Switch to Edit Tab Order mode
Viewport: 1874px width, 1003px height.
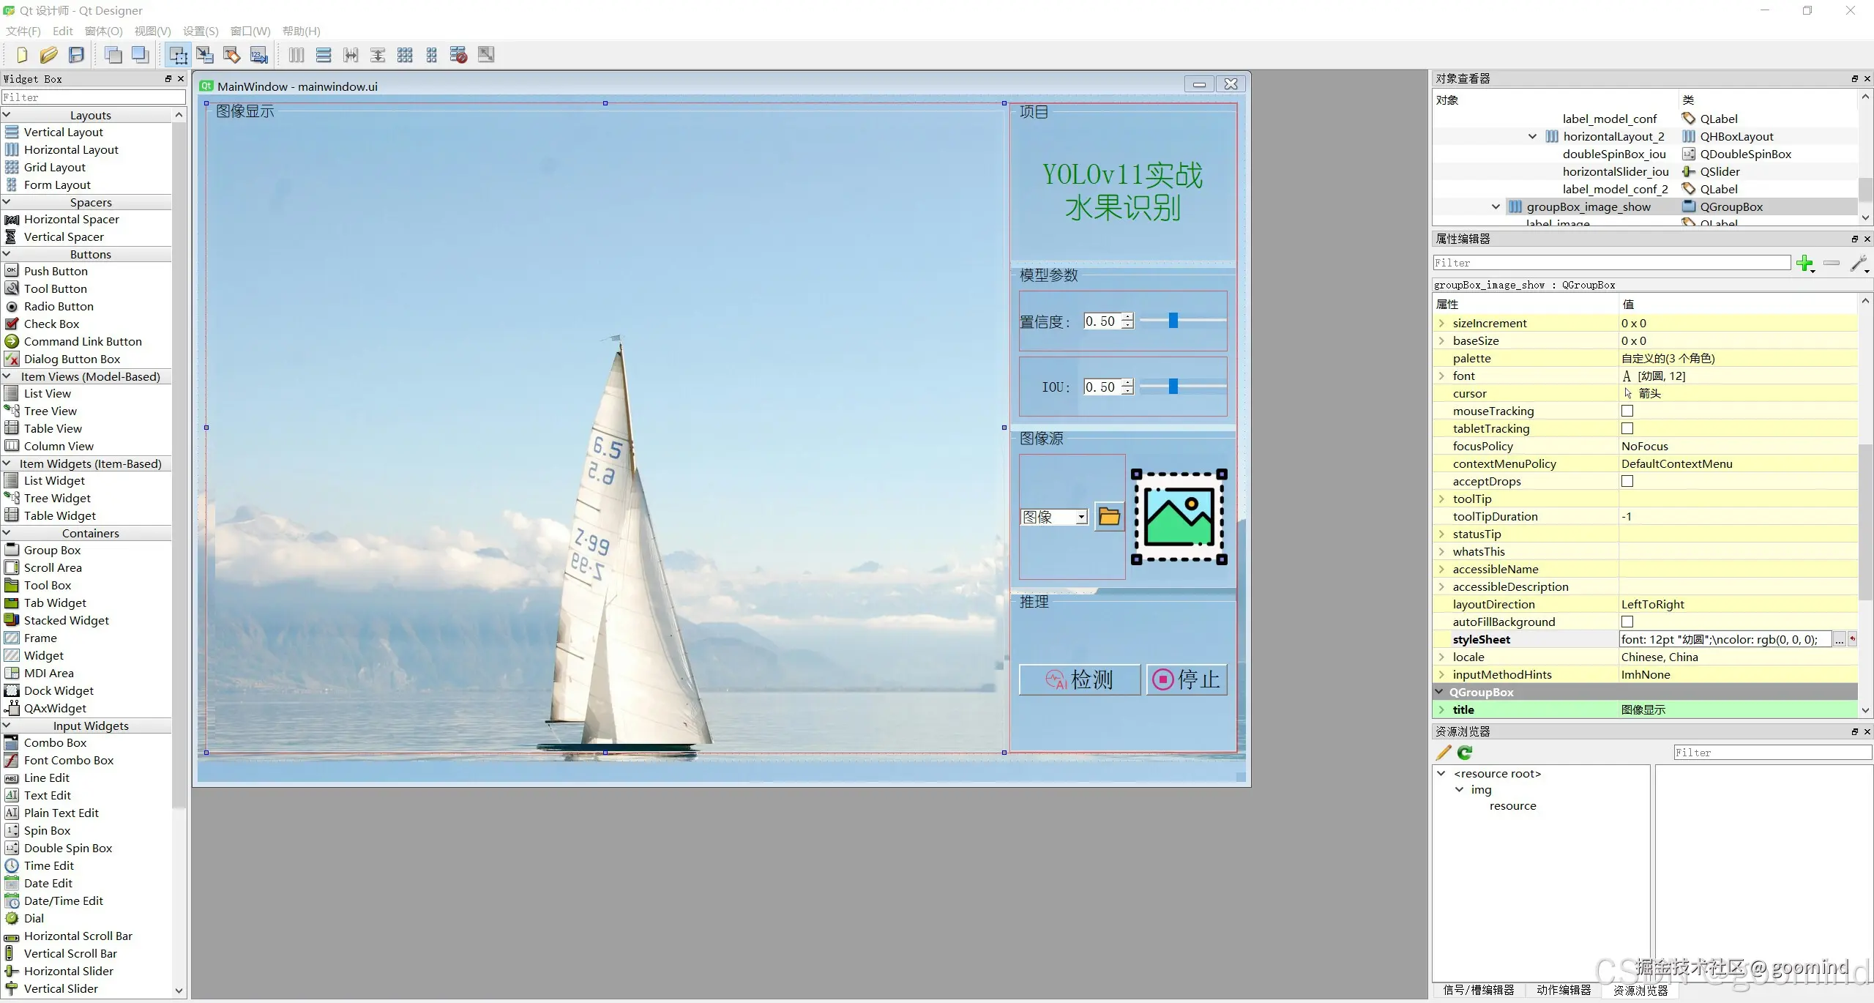point(258,55)
